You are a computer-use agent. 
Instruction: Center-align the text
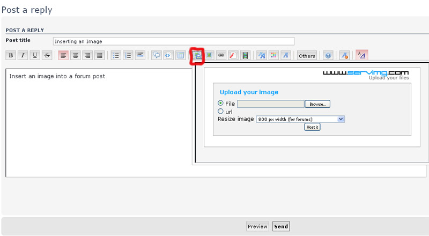pyautogui.click(x=75, y=56)
